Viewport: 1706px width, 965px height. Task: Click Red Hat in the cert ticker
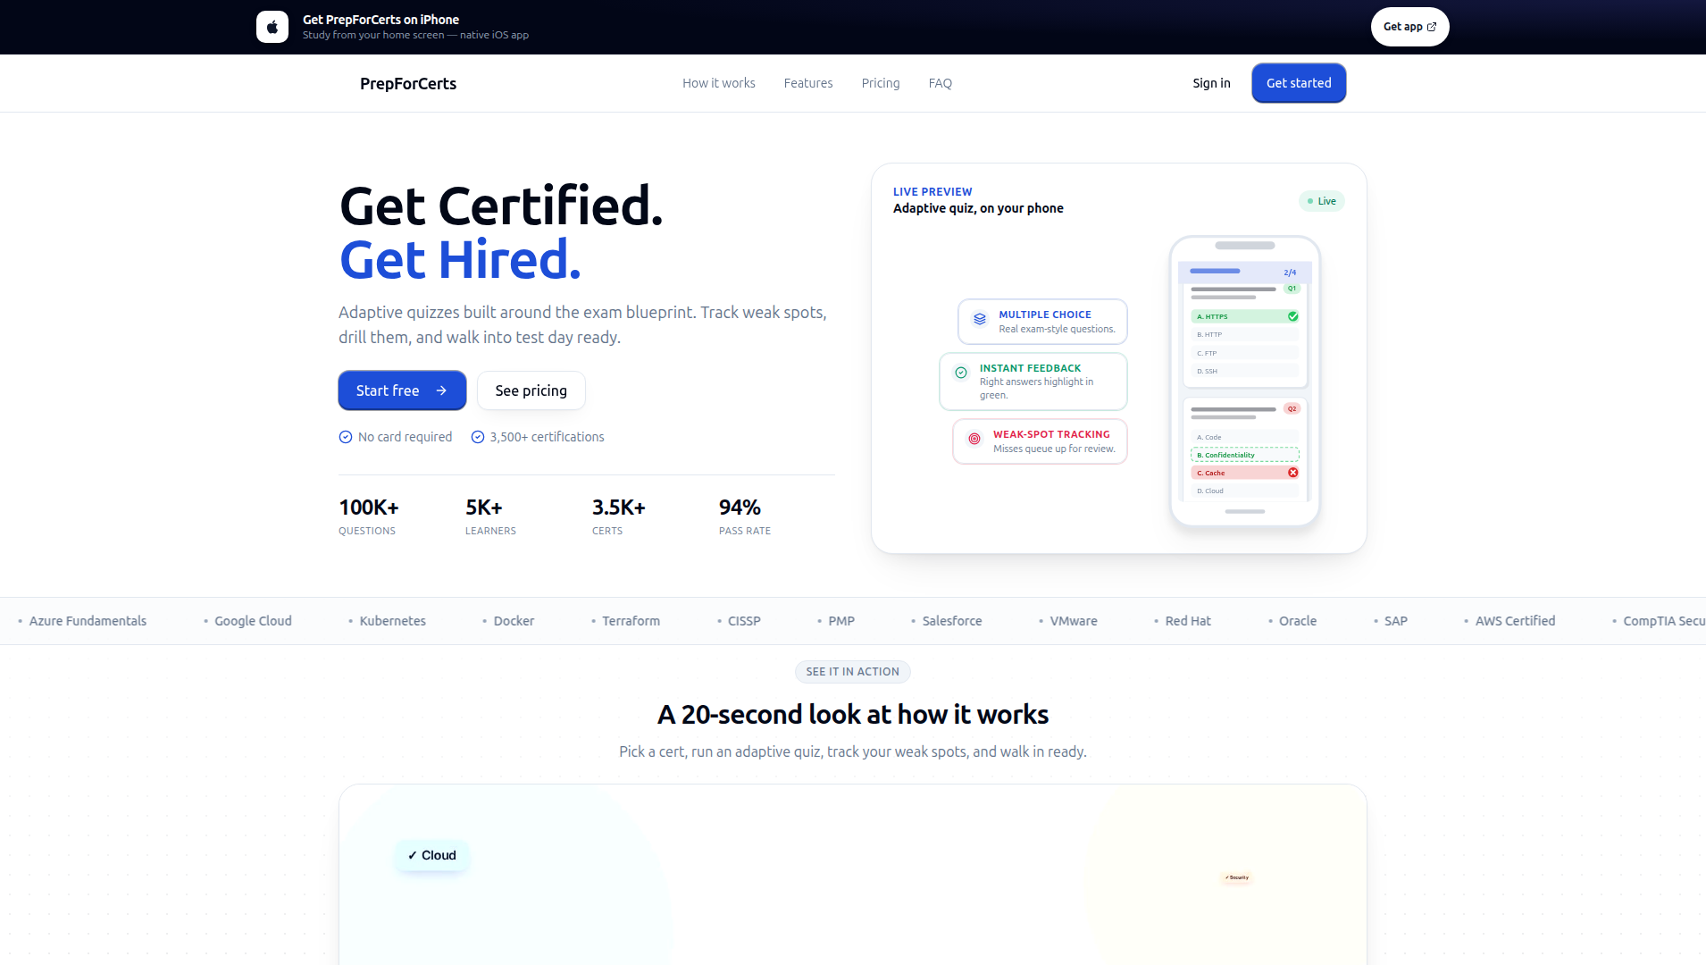click(1188, 621)
